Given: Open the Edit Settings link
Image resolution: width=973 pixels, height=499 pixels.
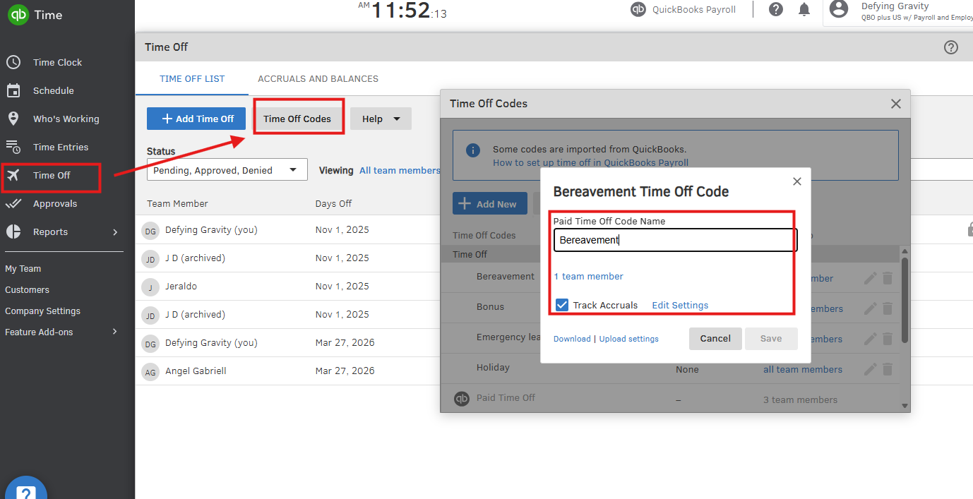Looking at the screenshot, I should pos(679,306).
